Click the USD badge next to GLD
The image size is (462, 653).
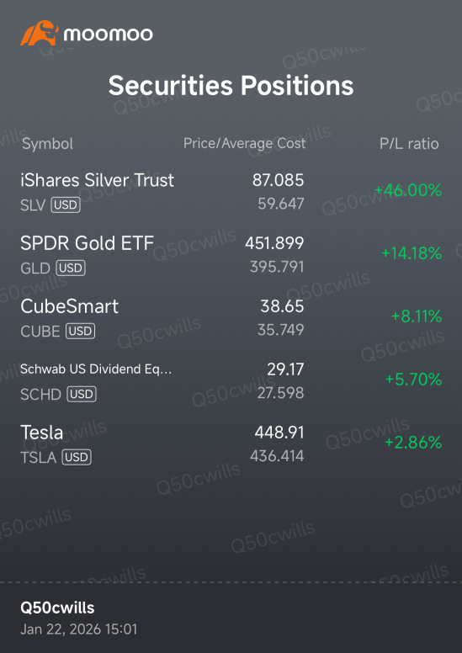71,268
